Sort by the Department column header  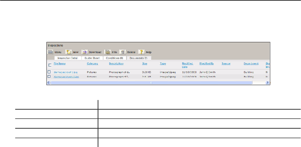251,63
